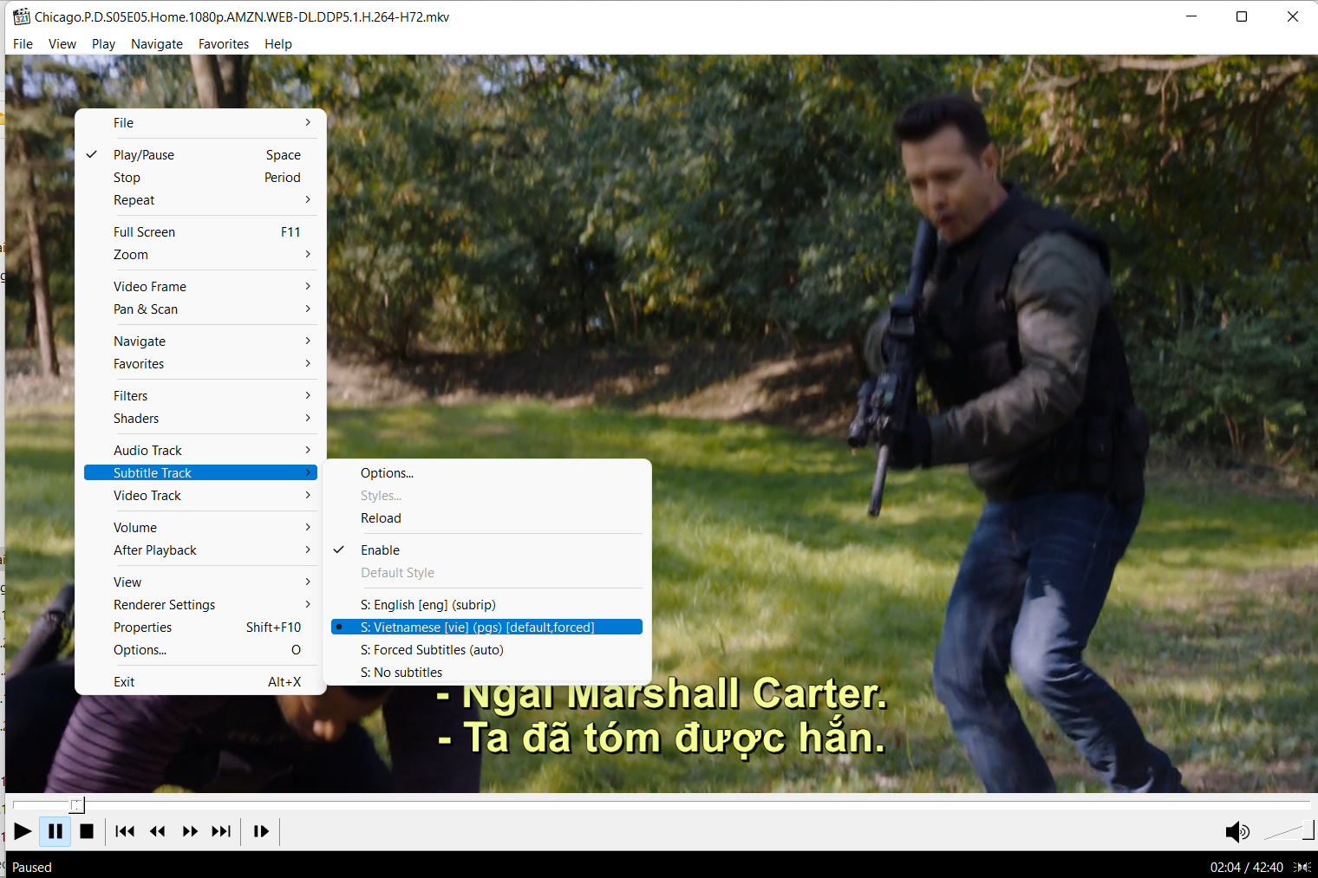Expand the Navigate submenu in context menu

tap(200, 341)
